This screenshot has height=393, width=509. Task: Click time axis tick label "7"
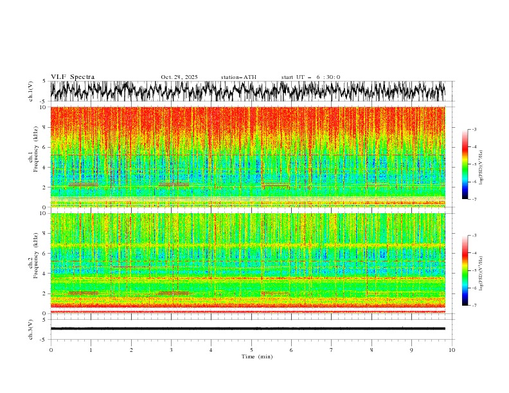click(332, 350)
